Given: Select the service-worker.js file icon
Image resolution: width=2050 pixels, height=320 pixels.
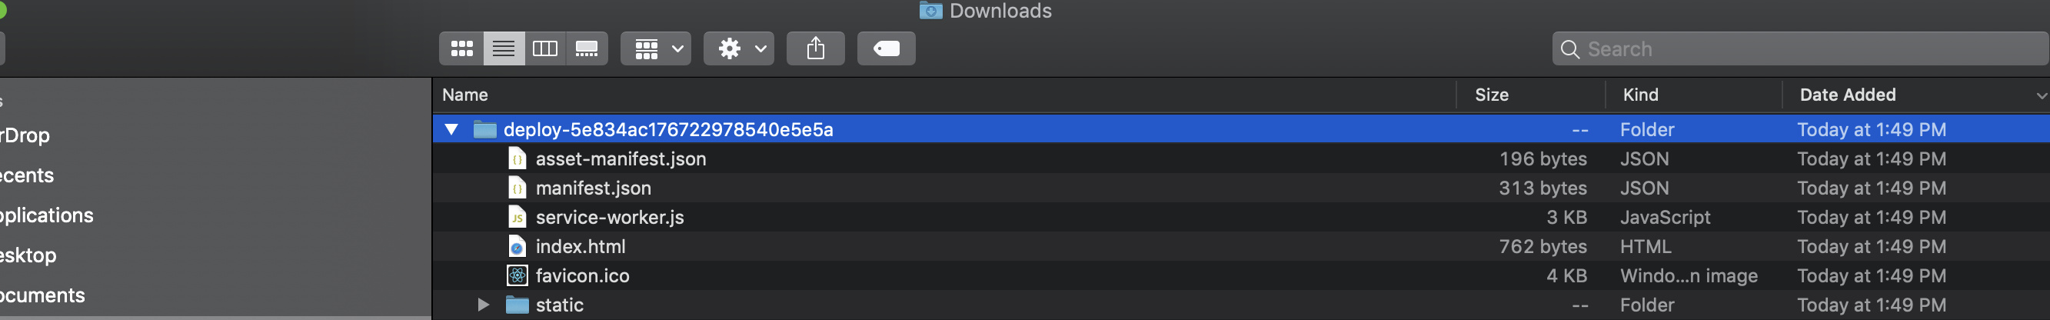Looking at the screenshot, I should (x=517, y=218).
